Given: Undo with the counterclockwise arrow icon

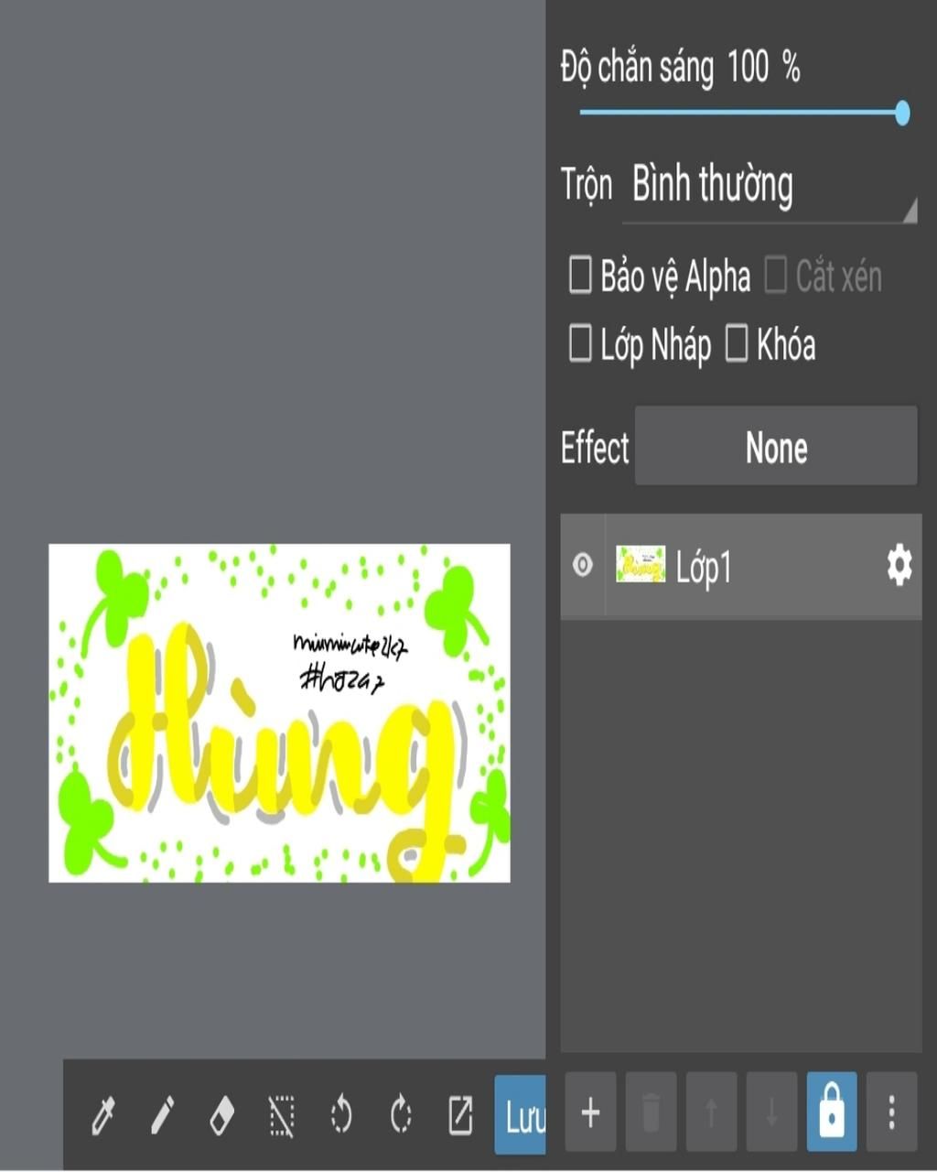Looking at the screenshot, I should (x=340, y=1116).
